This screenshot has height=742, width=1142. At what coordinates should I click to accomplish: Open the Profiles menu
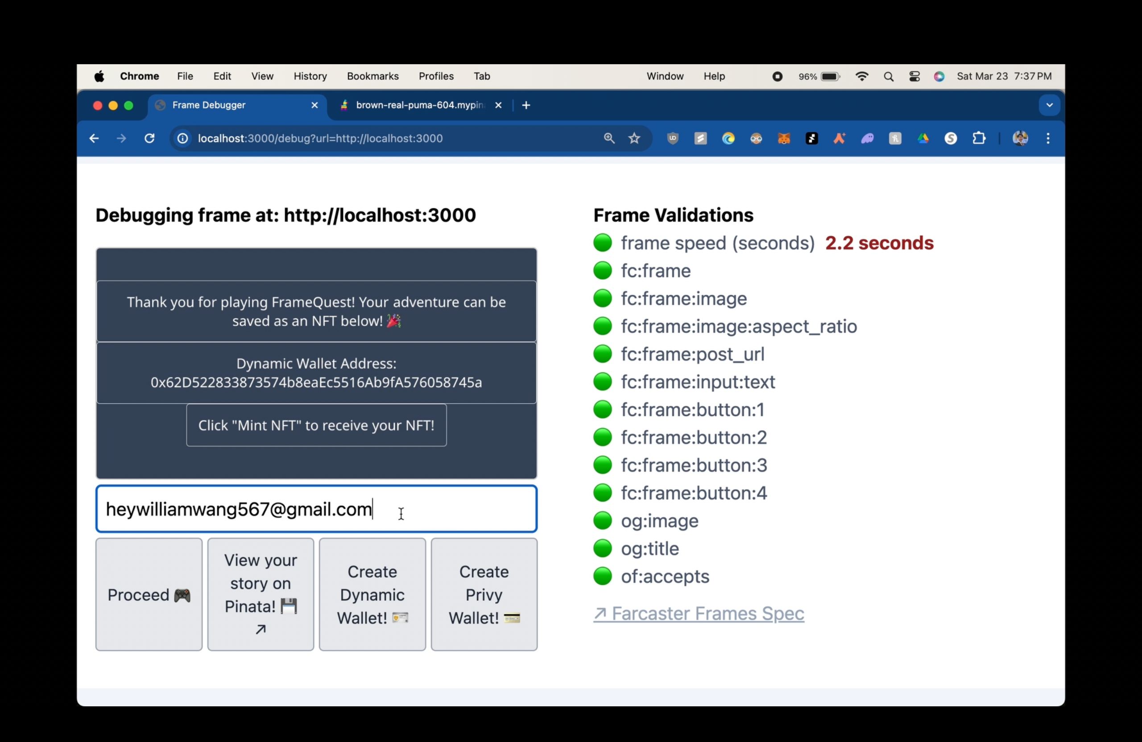click(436, 76)
